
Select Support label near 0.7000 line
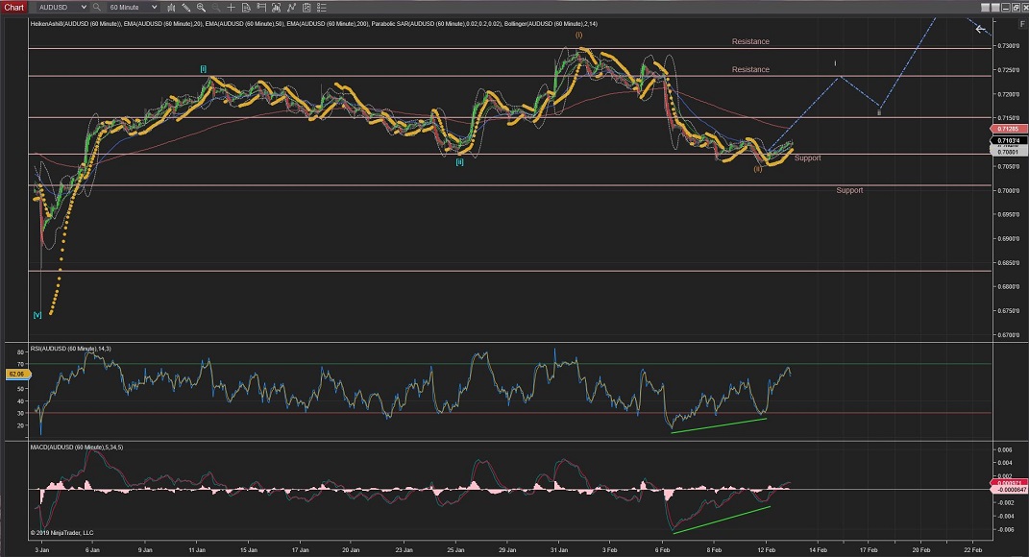[x=849, y=190]
